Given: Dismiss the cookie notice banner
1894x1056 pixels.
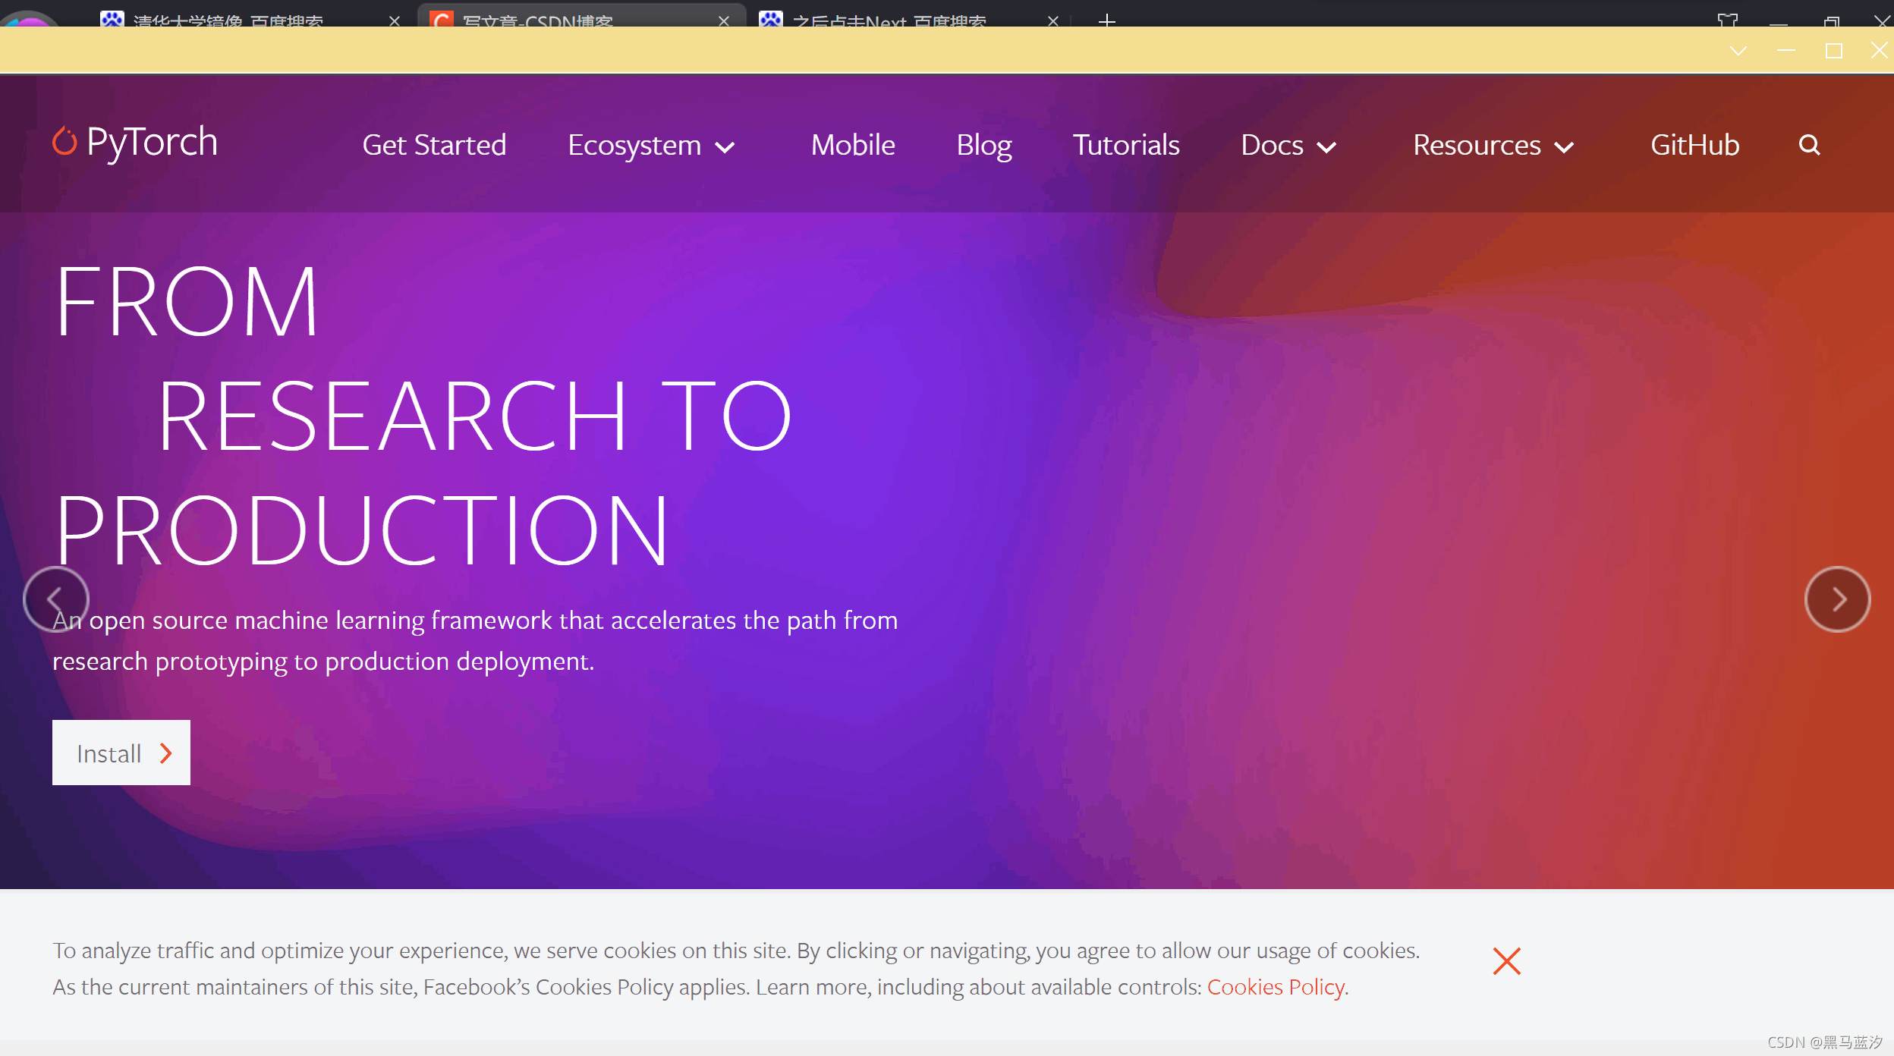Looking at the screenshot, I should tap(1506, 961).
